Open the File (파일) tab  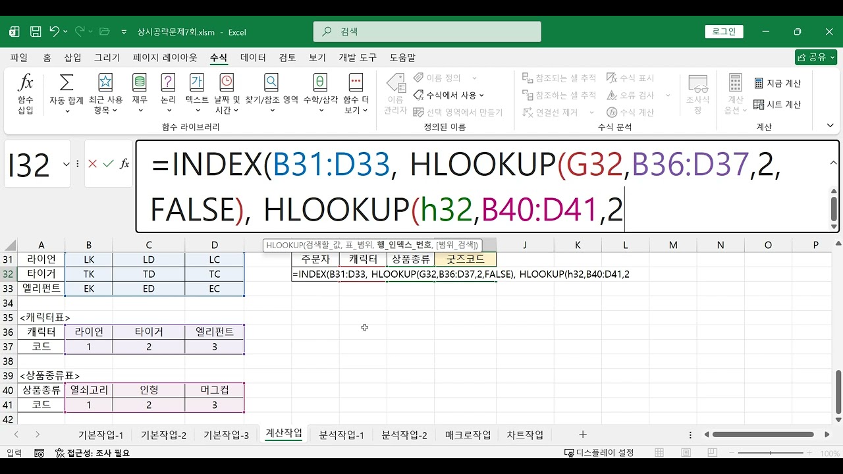(19, 57)
